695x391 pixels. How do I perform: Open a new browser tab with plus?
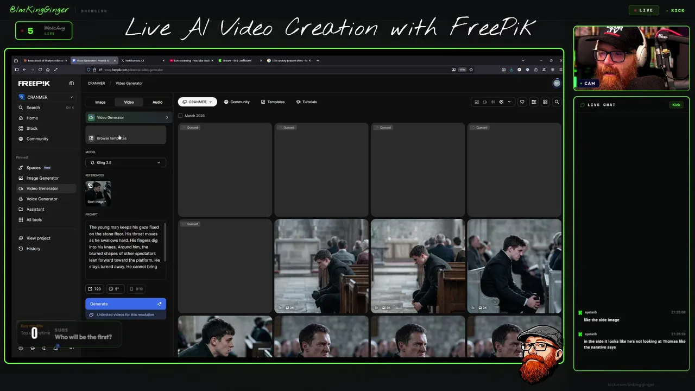(318, 60)
